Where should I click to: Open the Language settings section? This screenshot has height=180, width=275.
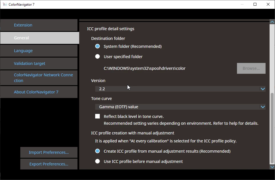tap(39, 51)
